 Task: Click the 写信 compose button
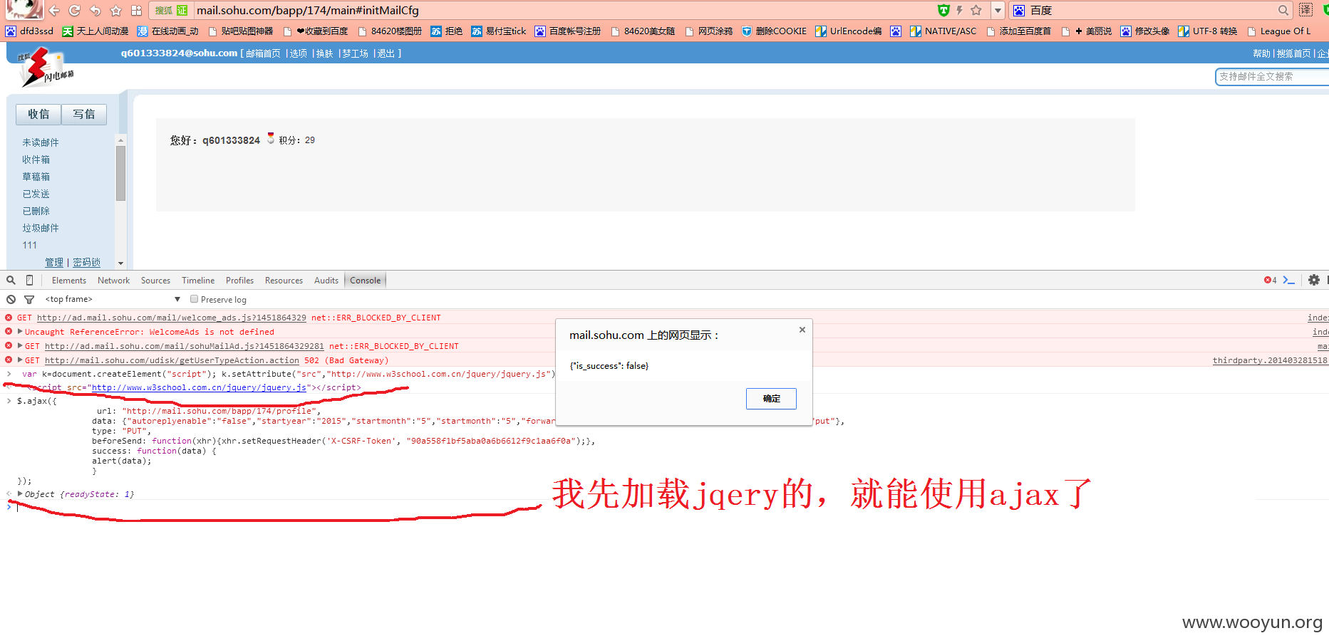point(84,114)
